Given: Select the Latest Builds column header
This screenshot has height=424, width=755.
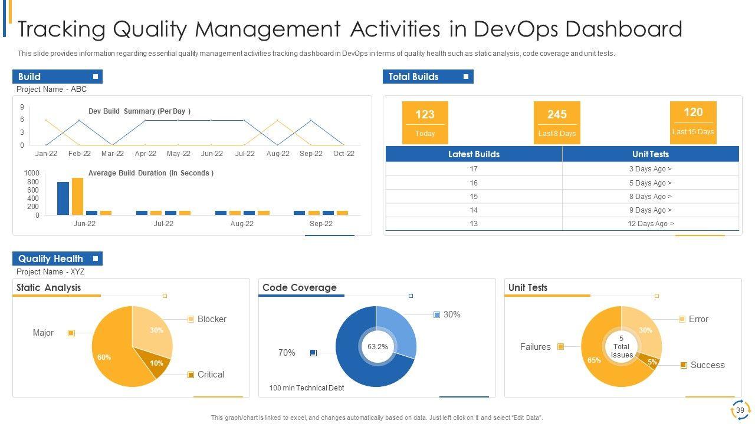Looking at the screenshot, I should (474, 154).
